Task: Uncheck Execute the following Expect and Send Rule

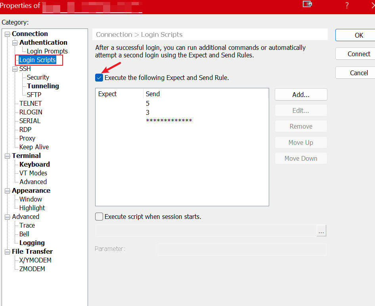Action: [99, 78]
